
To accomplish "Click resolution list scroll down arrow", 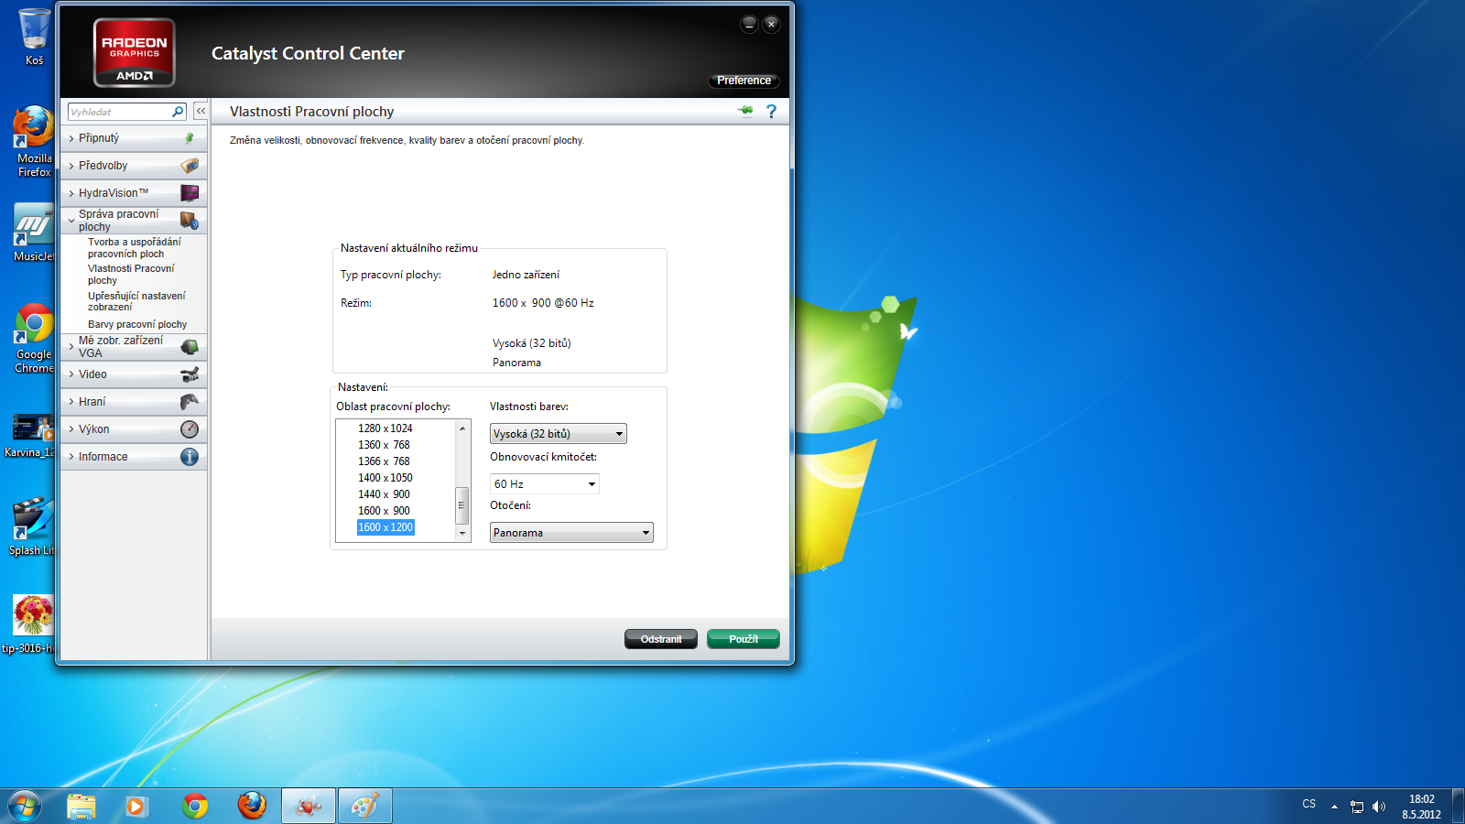I will pyautogui.click(x=462, y=533).
